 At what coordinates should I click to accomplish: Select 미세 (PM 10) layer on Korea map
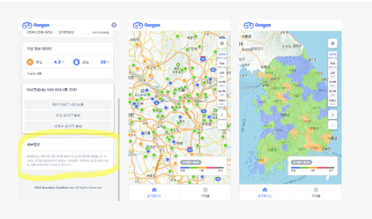[x=332, y=65]
